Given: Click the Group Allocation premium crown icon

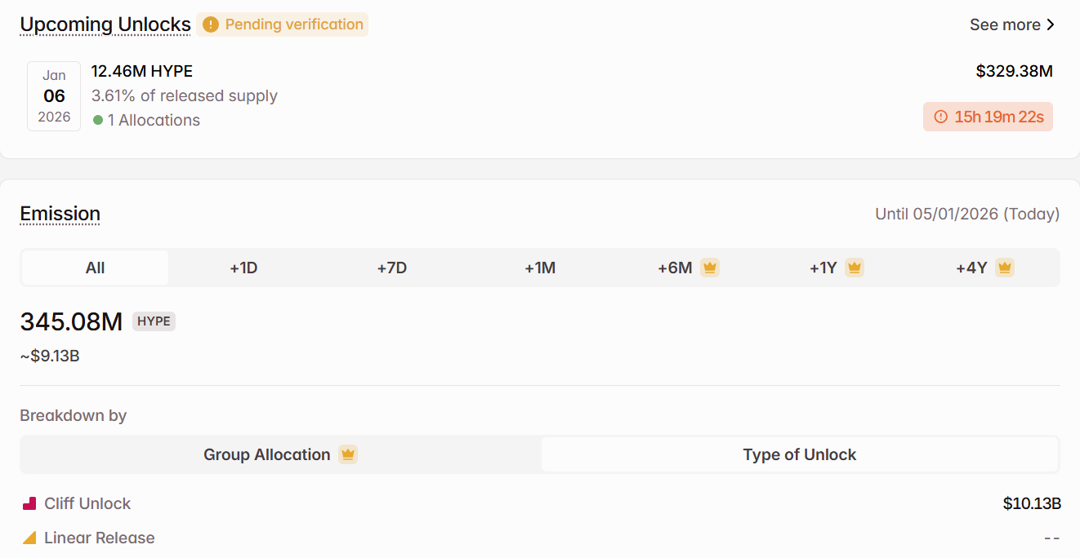Looking at the screenshot, I should pyautogui.click(x=349, y=454).
